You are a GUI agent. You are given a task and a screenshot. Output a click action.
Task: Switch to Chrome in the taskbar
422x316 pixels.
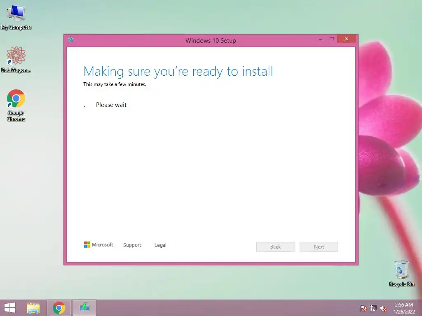tap(59, 308)
